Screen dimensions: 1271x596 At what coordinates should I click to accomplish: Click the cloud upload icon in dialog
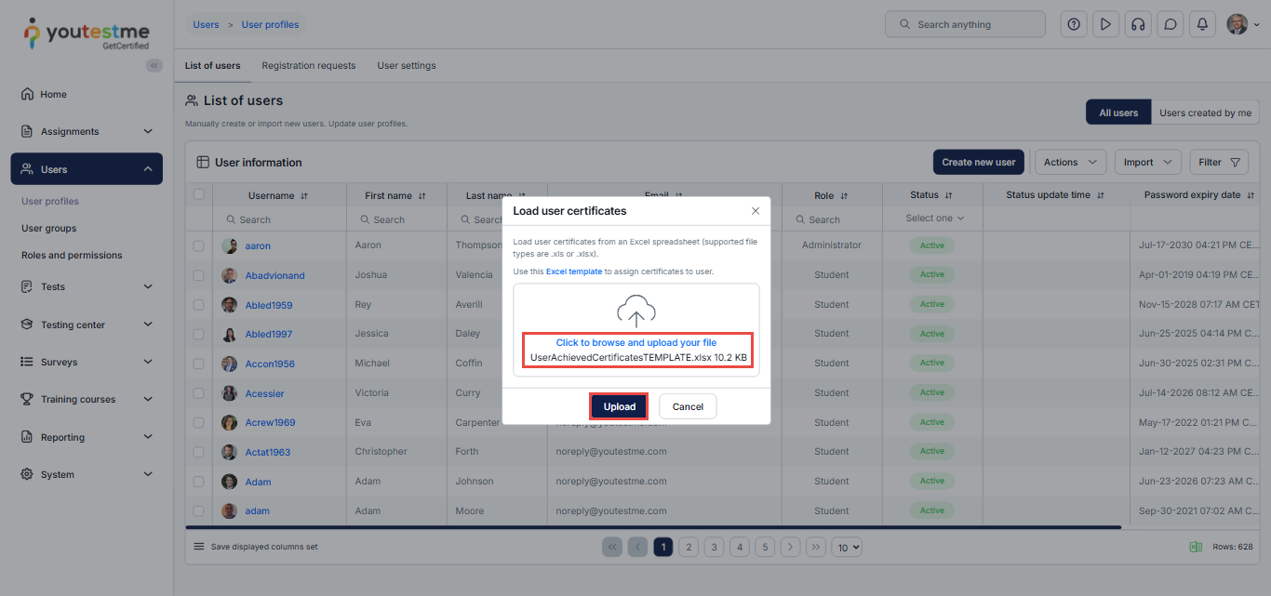click(x=636, y=311)
